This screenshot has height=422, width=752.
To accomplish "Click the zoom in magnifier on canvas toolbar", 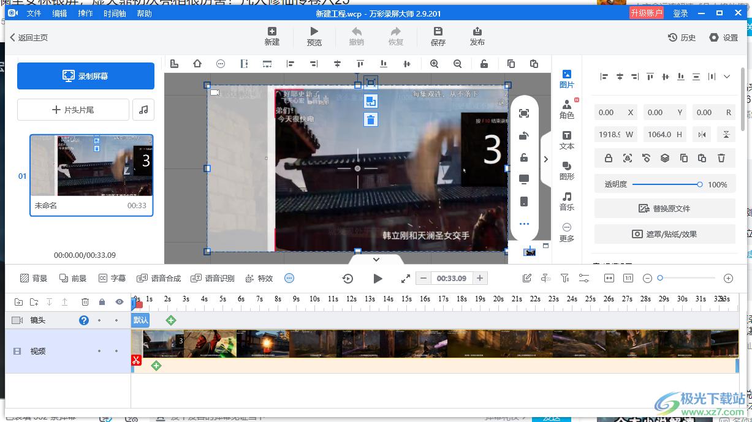I will (434, 64).
